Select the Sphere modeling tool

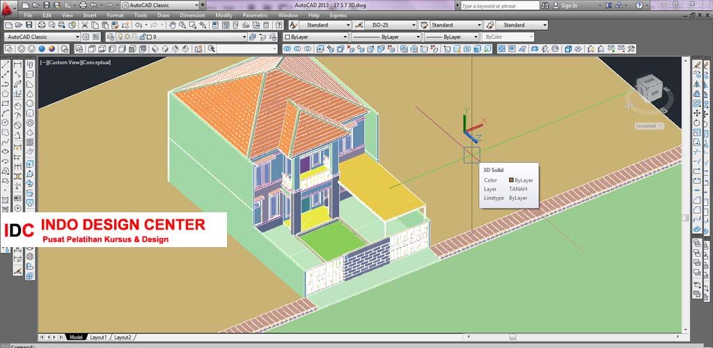30,103
